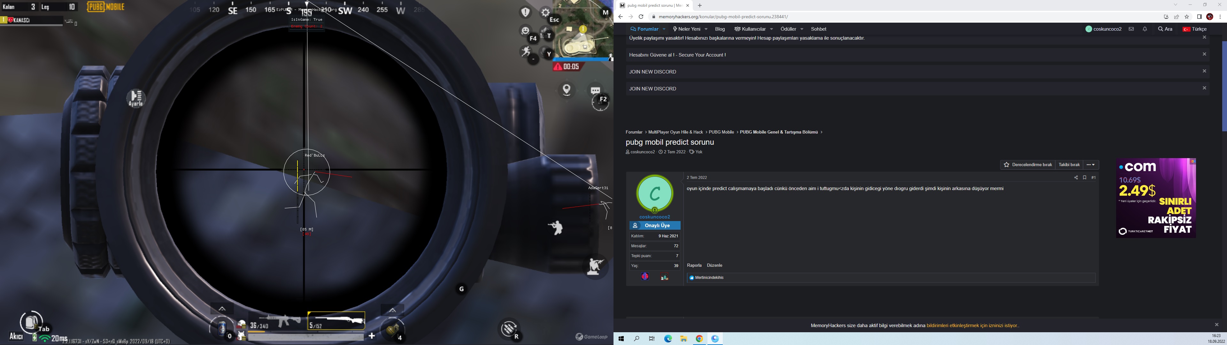
Task: Expand the healing items chevron
Action: [222, 309]
